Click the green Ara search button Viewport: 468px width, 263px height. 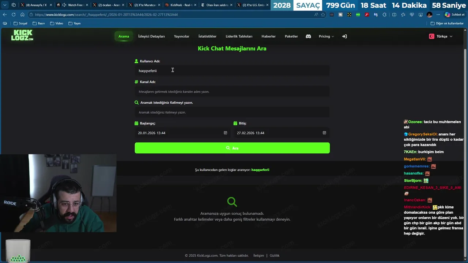tap(232, 148)
